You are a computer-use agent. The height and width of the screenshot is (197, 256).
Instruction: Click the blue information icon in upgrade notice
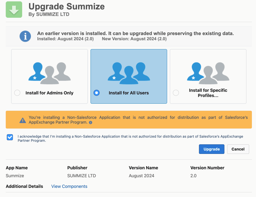click(x=25, y=36)
